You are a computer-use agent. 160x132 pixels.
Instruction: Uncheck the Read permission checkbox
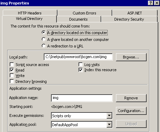[x=12, y=70]
